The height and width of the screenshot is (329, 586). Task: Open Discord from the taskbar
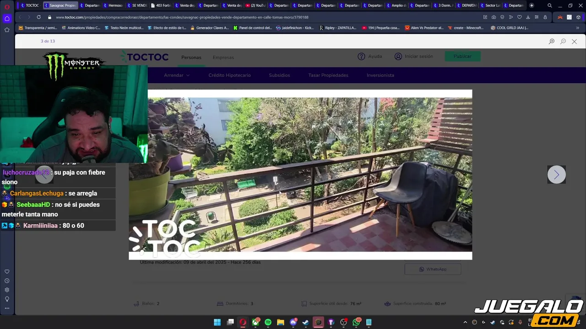click(x=293, y=322)
